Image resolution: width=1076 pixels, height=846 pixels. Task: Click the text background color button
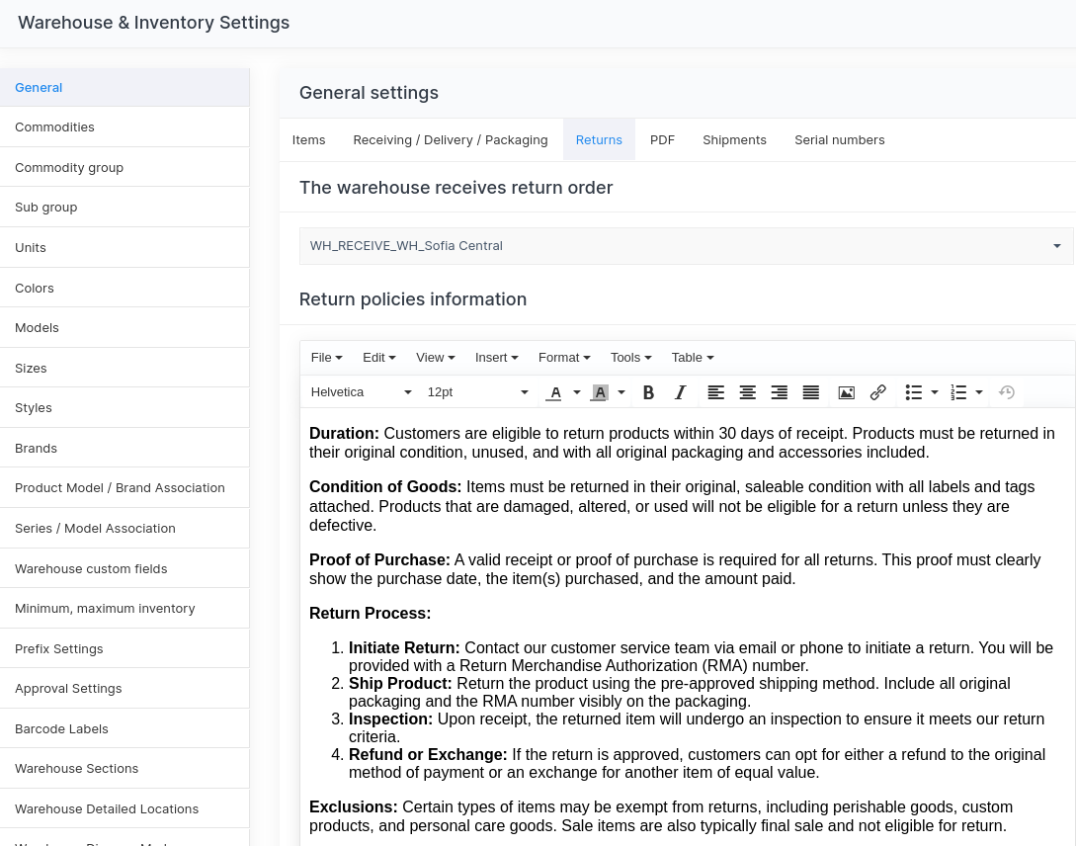point(600,392)
